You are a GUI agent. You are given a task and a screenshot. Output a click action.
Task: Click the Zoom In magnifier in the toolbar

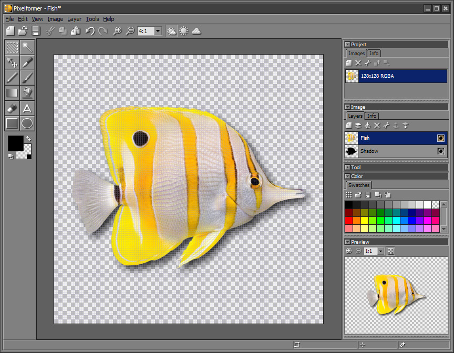(118, 31)
